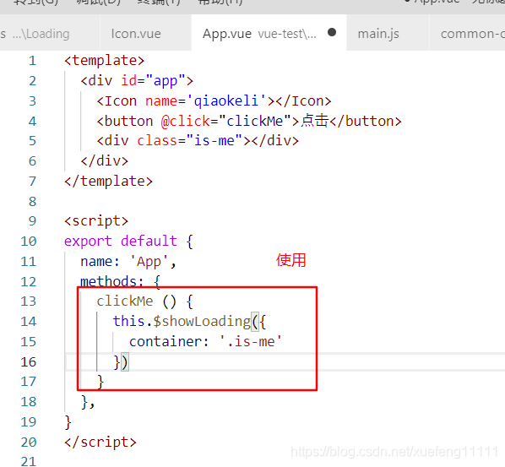The image size is (505, 467).
Task: Click the opening <template> tag
Action: pos(105,61)
